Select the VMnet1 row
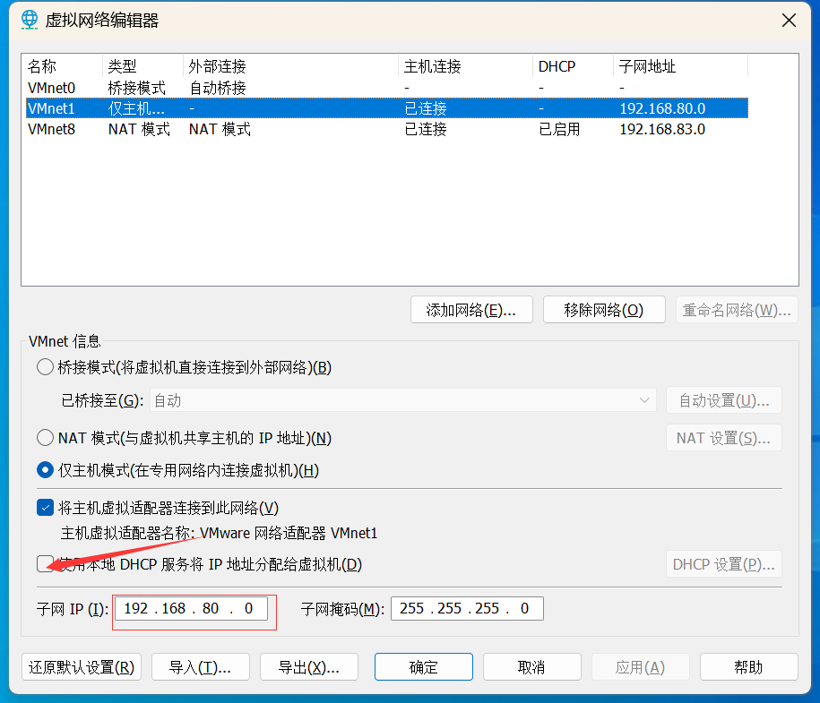 (387, 108)
